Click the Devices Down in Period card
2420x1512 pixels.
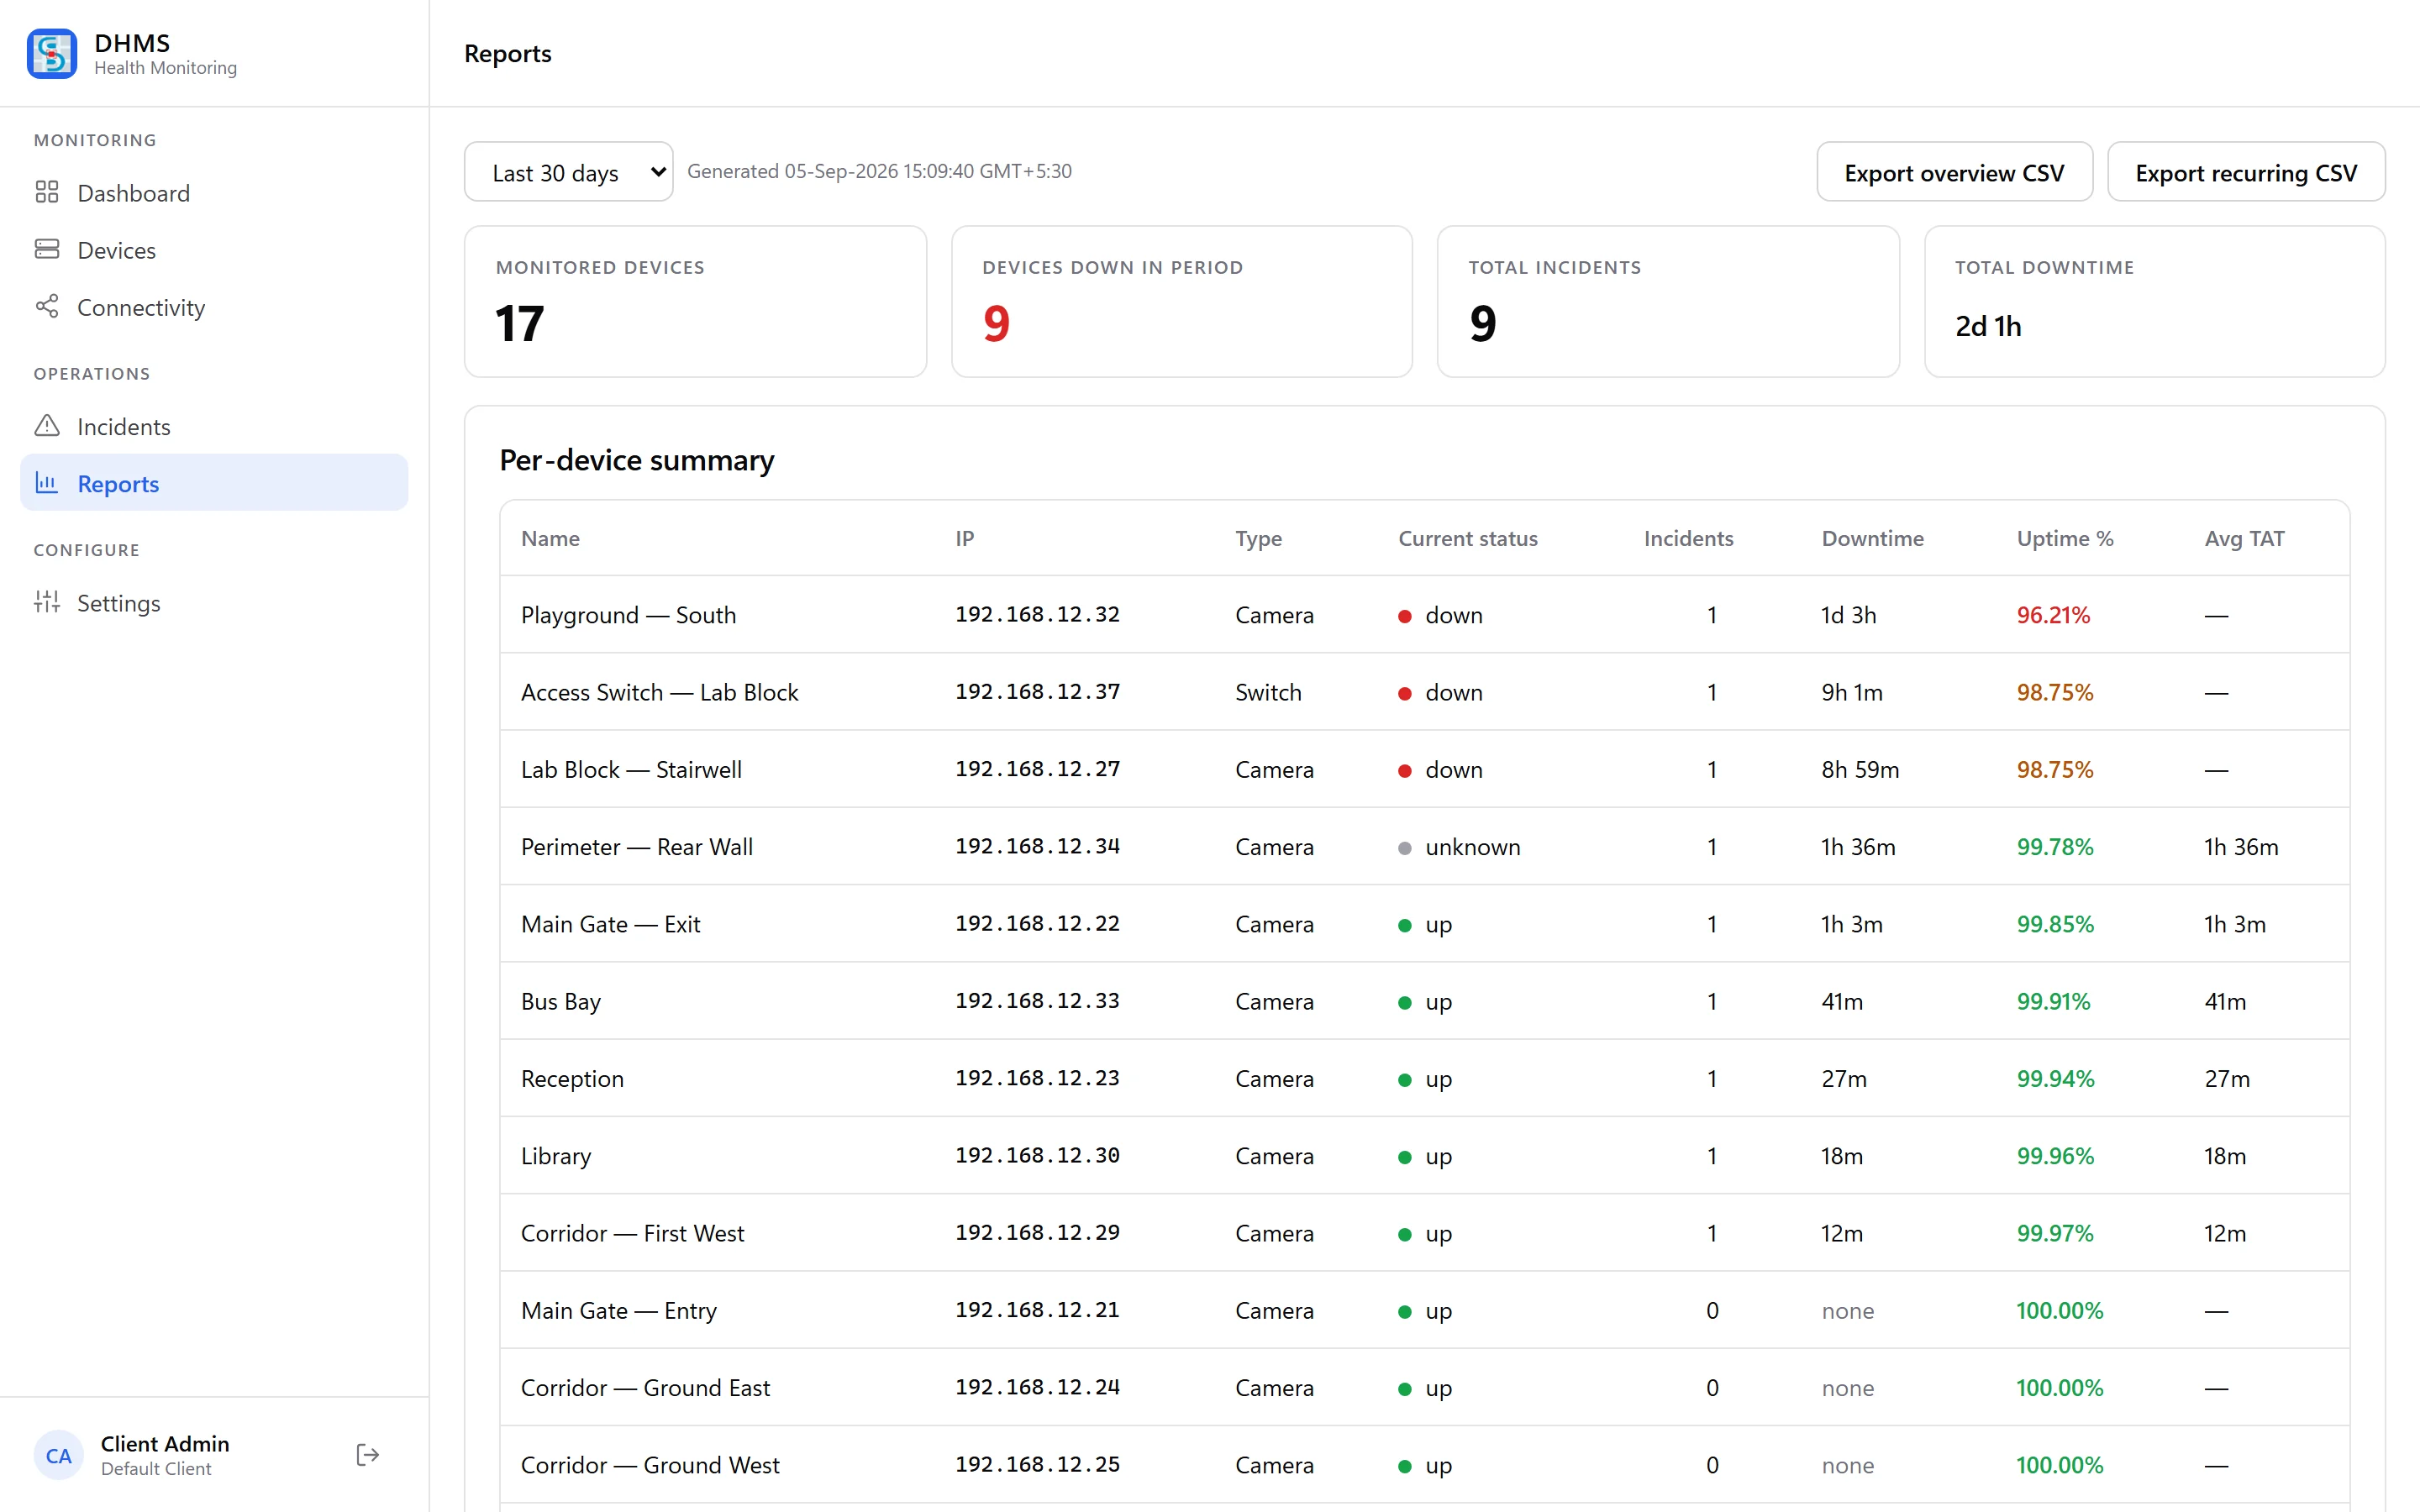pyautogui.click(x=1182, y=301)
